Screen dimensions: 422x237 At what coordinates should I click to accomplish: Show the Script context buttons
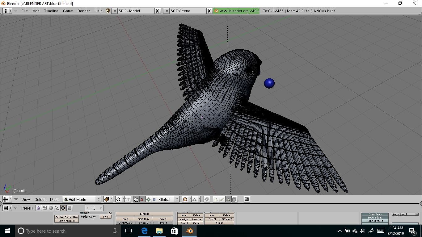[x=44, y=208]
